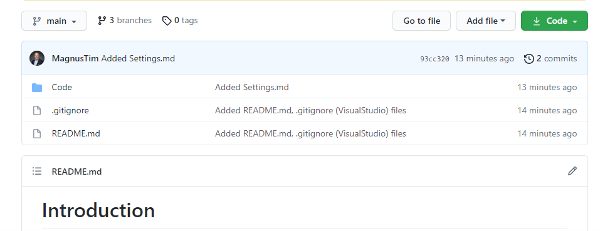The height and width of the screenshot is (231, 605).
Task: Click the MagnusTim author name
Action: tap(75, 58)
